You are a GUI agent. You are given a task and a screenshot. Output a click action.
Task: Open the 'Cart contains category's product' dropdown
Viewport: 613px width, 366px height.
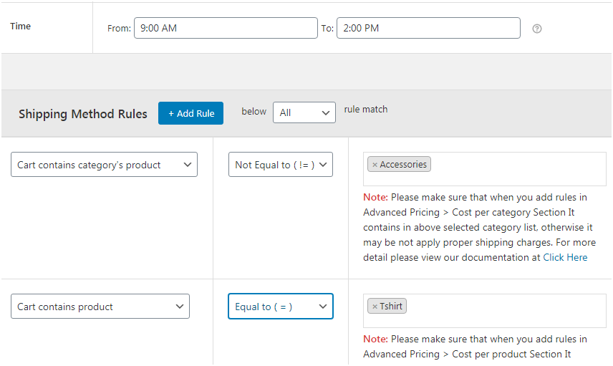(x=104, y=165)
